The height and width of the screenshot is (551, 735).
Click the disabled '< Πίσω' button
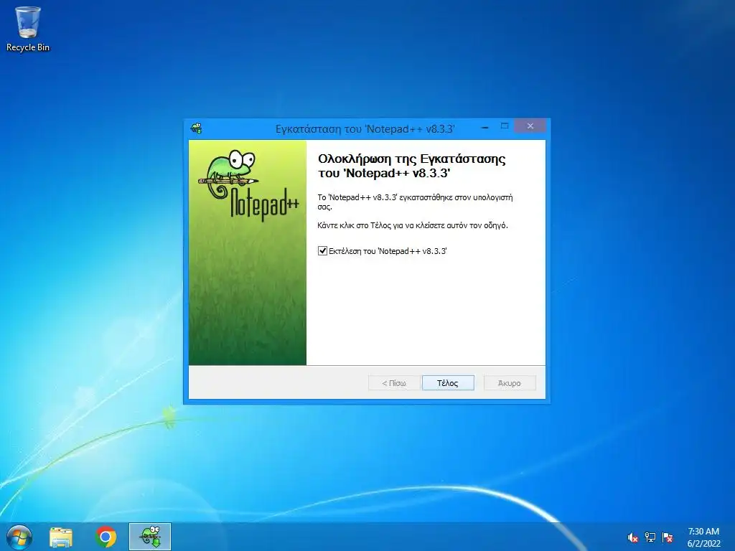394,383
